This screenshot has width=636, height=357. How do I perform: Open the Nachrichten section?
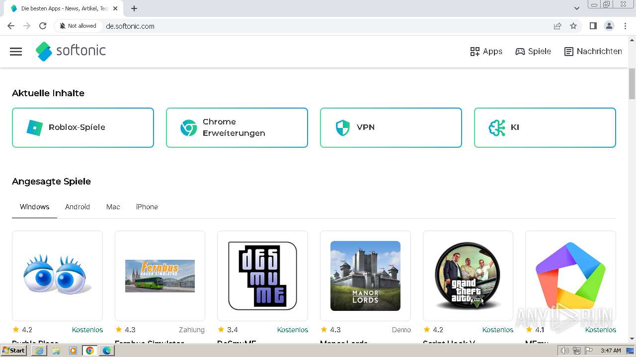click(x=593, y=52)
